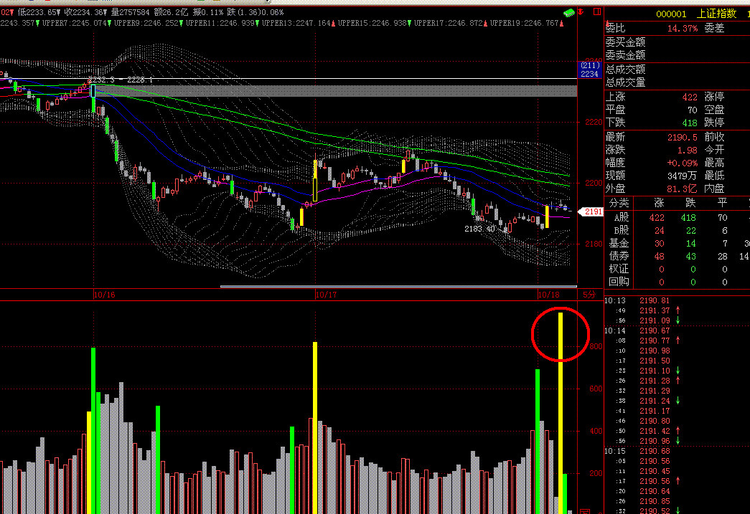750x514 pixels.
Task: Click the small red box icon below volume axis
Action: pyautogui.click(x=584, y=510)
